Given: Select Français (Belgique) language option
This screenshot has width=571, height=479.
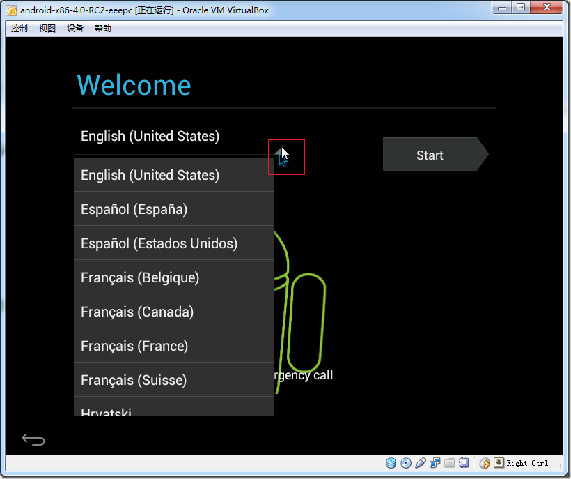Looking at the screenshot, I should (173, 277).
